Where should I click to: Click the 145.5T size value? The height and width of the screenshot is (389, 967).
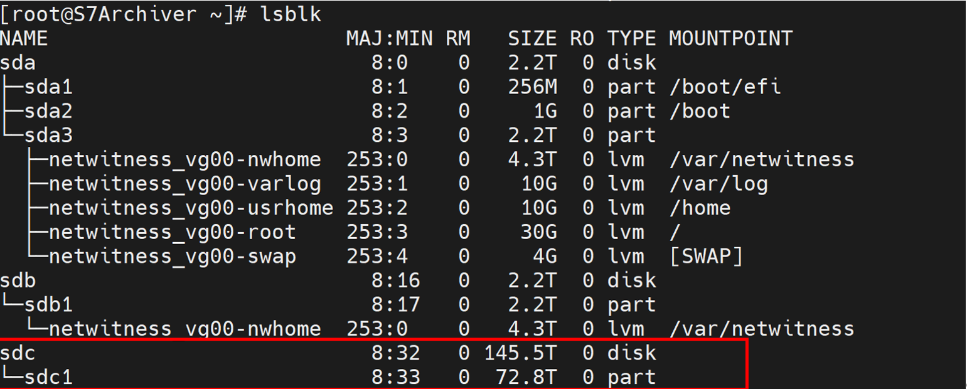520,353
